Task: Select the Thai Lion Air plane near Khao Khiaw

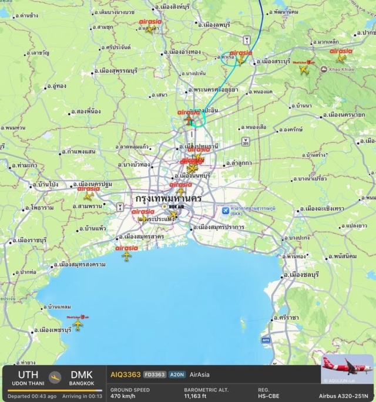Action: tap(304, 70)
